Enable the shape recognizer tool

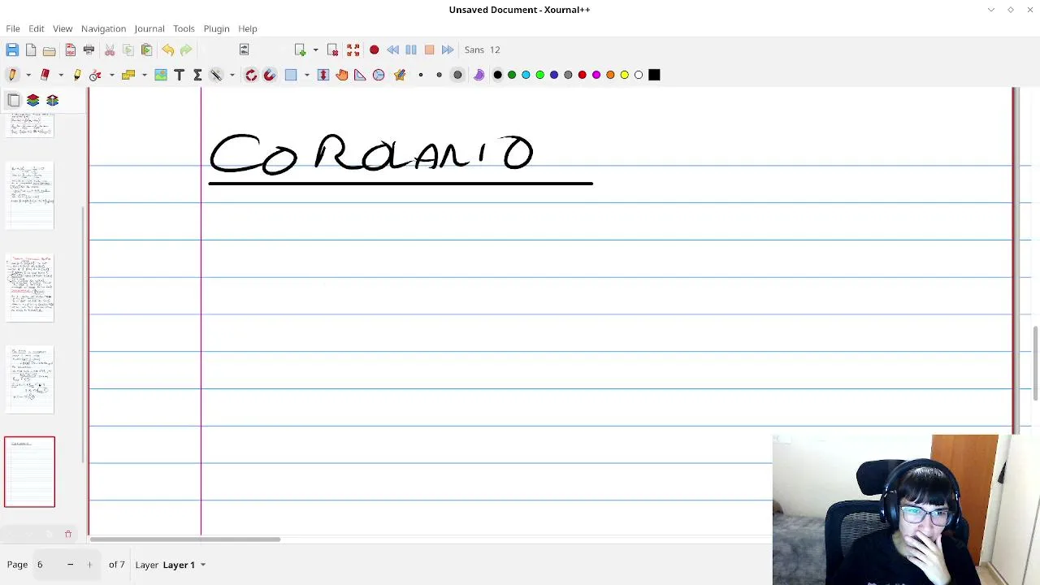[x=95, y=75]
